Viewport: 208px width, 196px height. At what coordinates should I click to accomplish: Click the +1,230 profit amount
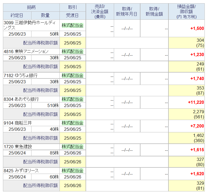point(197,55)
